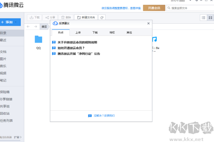The width and height of the screenshot is (214, 142).
Task: Click the 下载 download toolbar button
Action: pyautogui.click(x=34, y=17)
